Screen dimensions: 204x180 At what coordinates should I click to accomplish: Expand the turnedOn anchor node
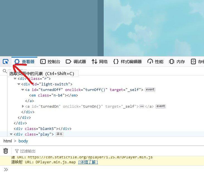coord(23,106)
